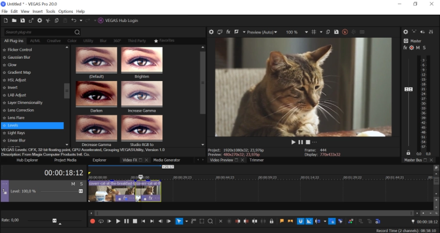The width and height of the screenshot is (440, 233).
Task: Mute the video track
Action: (73, 184)
